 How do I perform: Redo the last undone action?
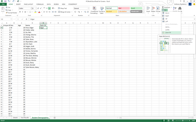tap(13, 1)
